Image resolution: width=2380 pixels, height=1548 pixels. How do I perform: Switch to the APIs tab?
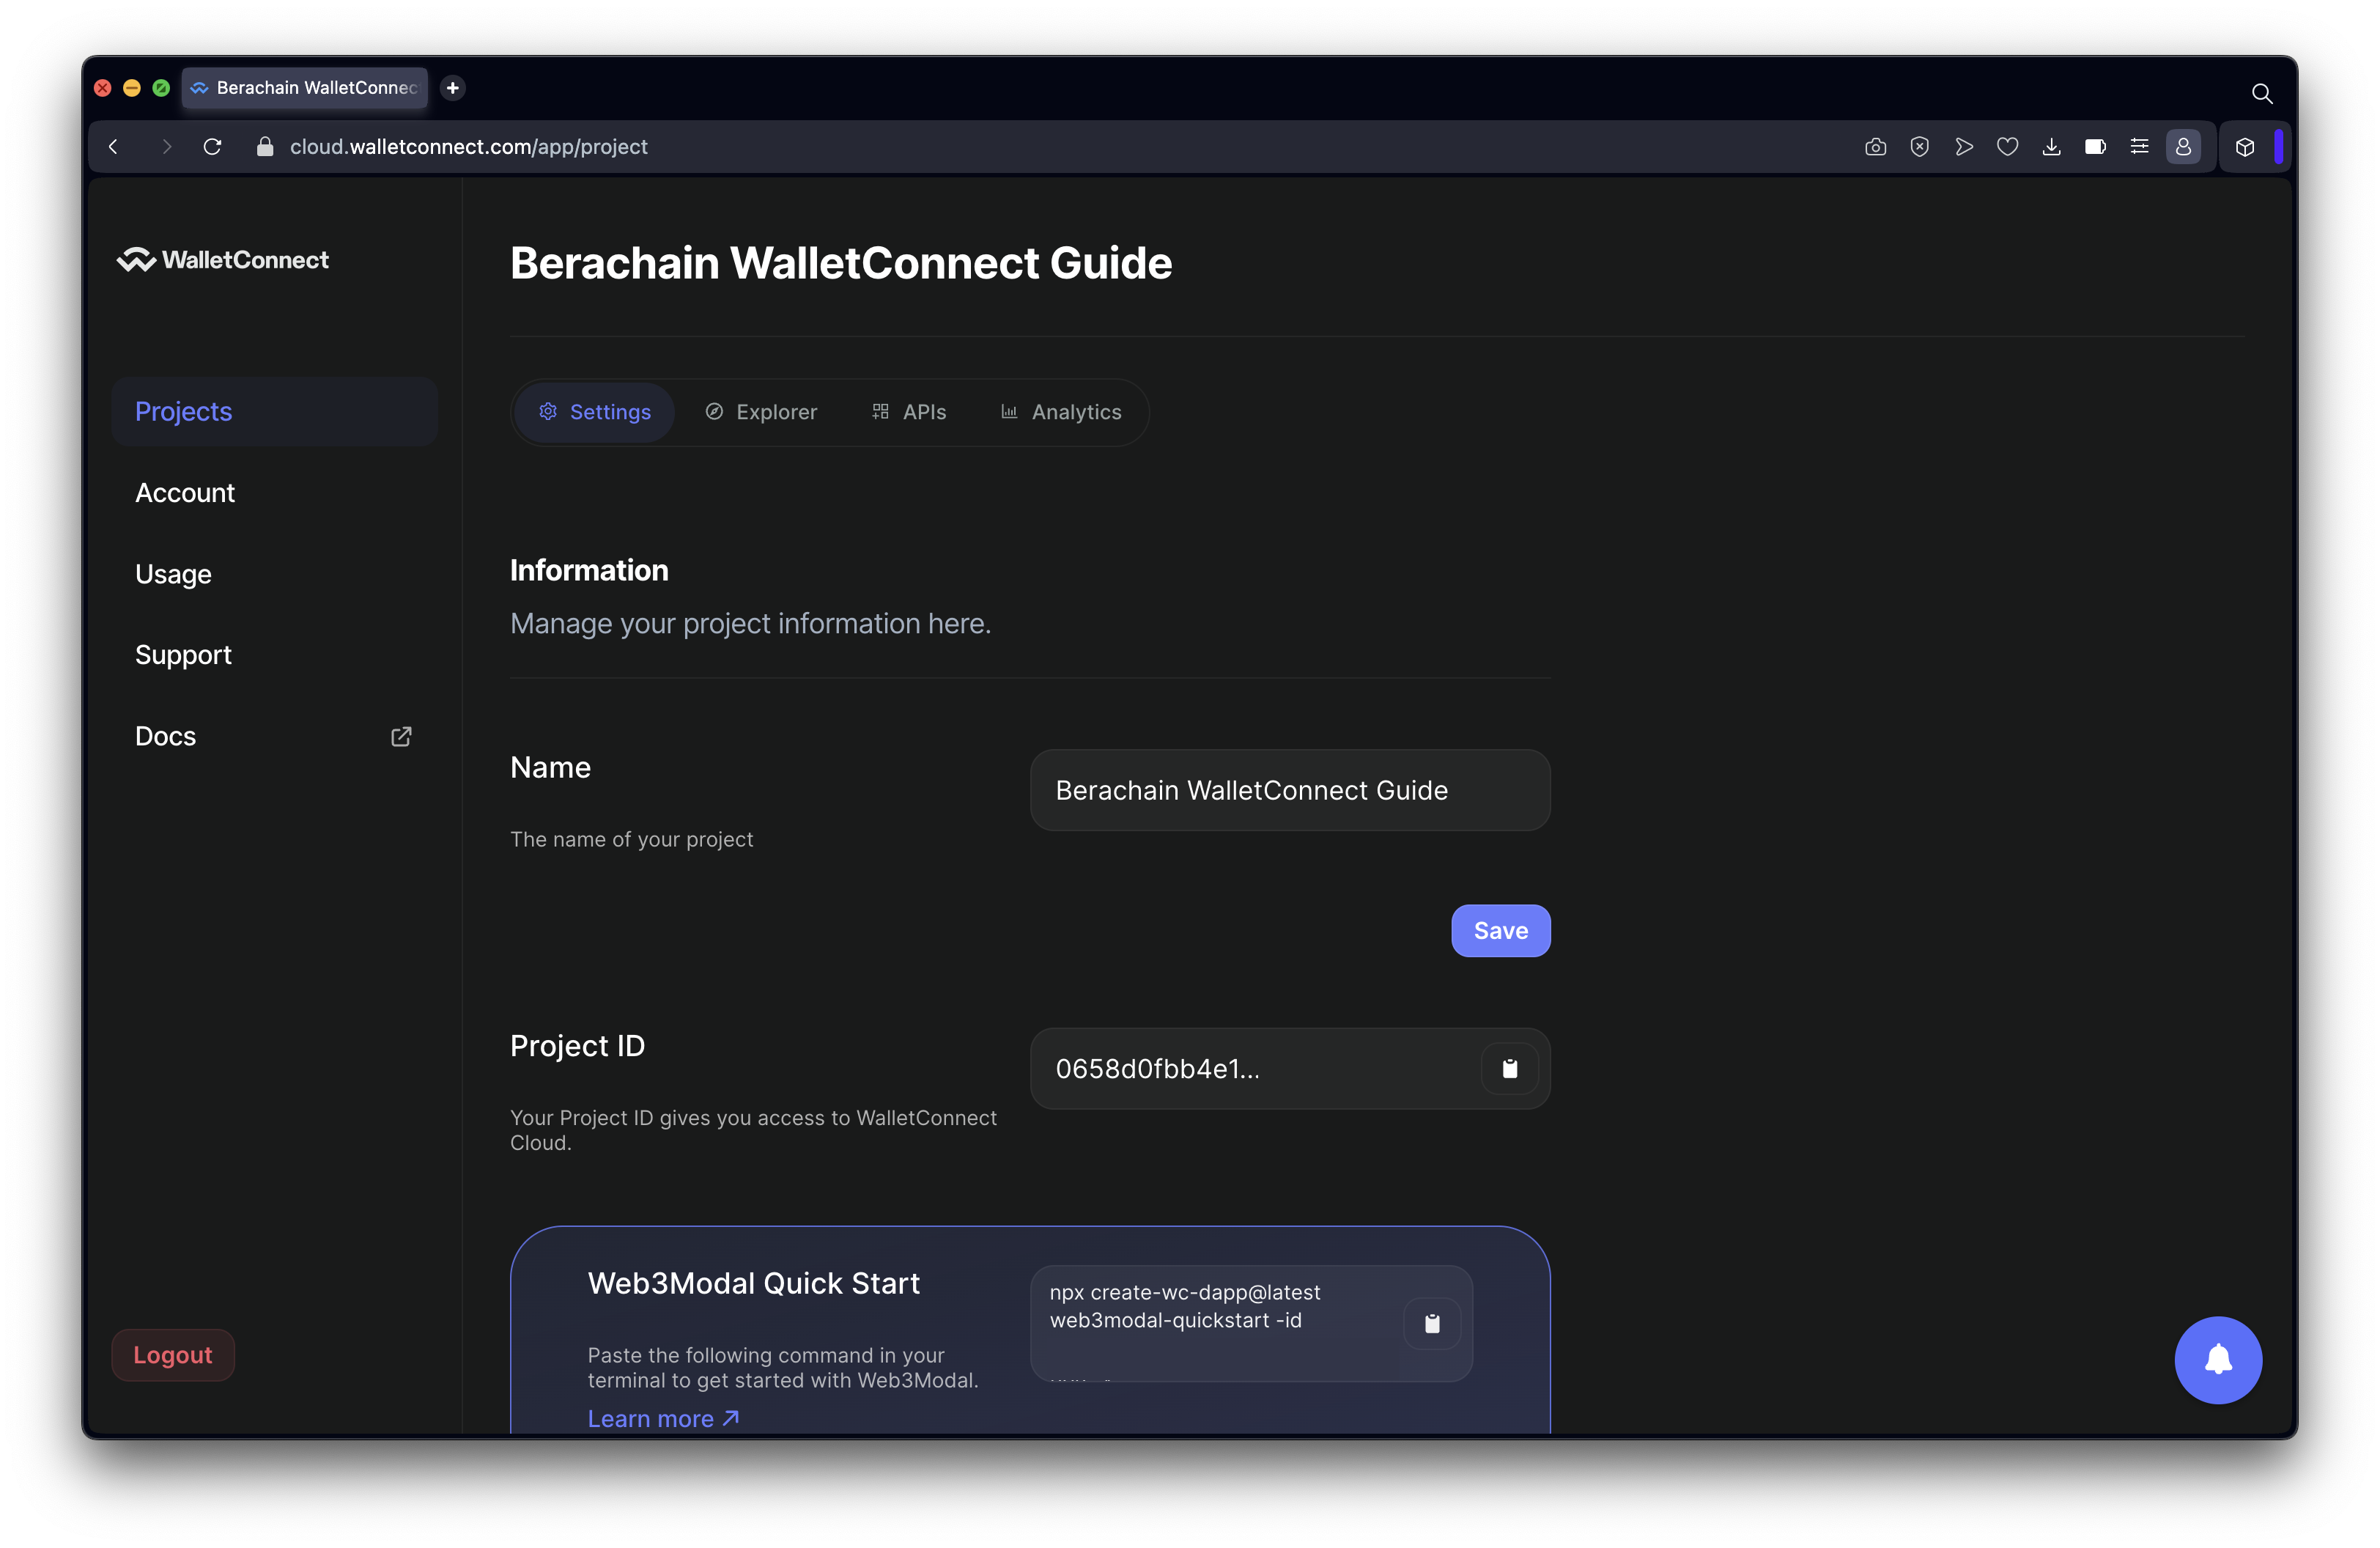point(909,412)
